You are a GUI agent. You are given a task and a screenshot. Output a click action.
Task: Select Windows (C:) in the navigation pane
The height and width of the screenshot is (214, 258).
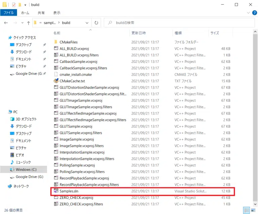26,170
